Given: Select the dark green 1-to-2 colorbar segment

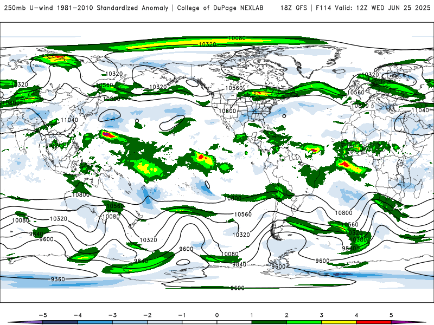Looking at the screenshot, I should pos(269,322).
